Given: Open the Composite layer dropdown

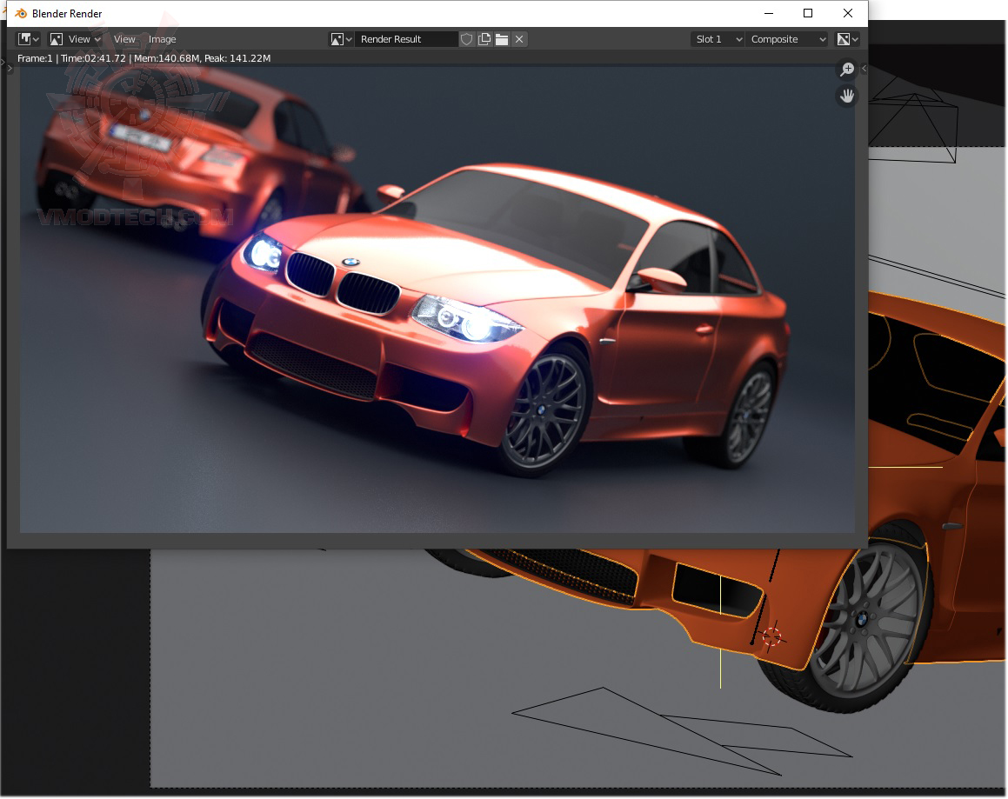Looking at the screenshot, I should coord(787,39).
